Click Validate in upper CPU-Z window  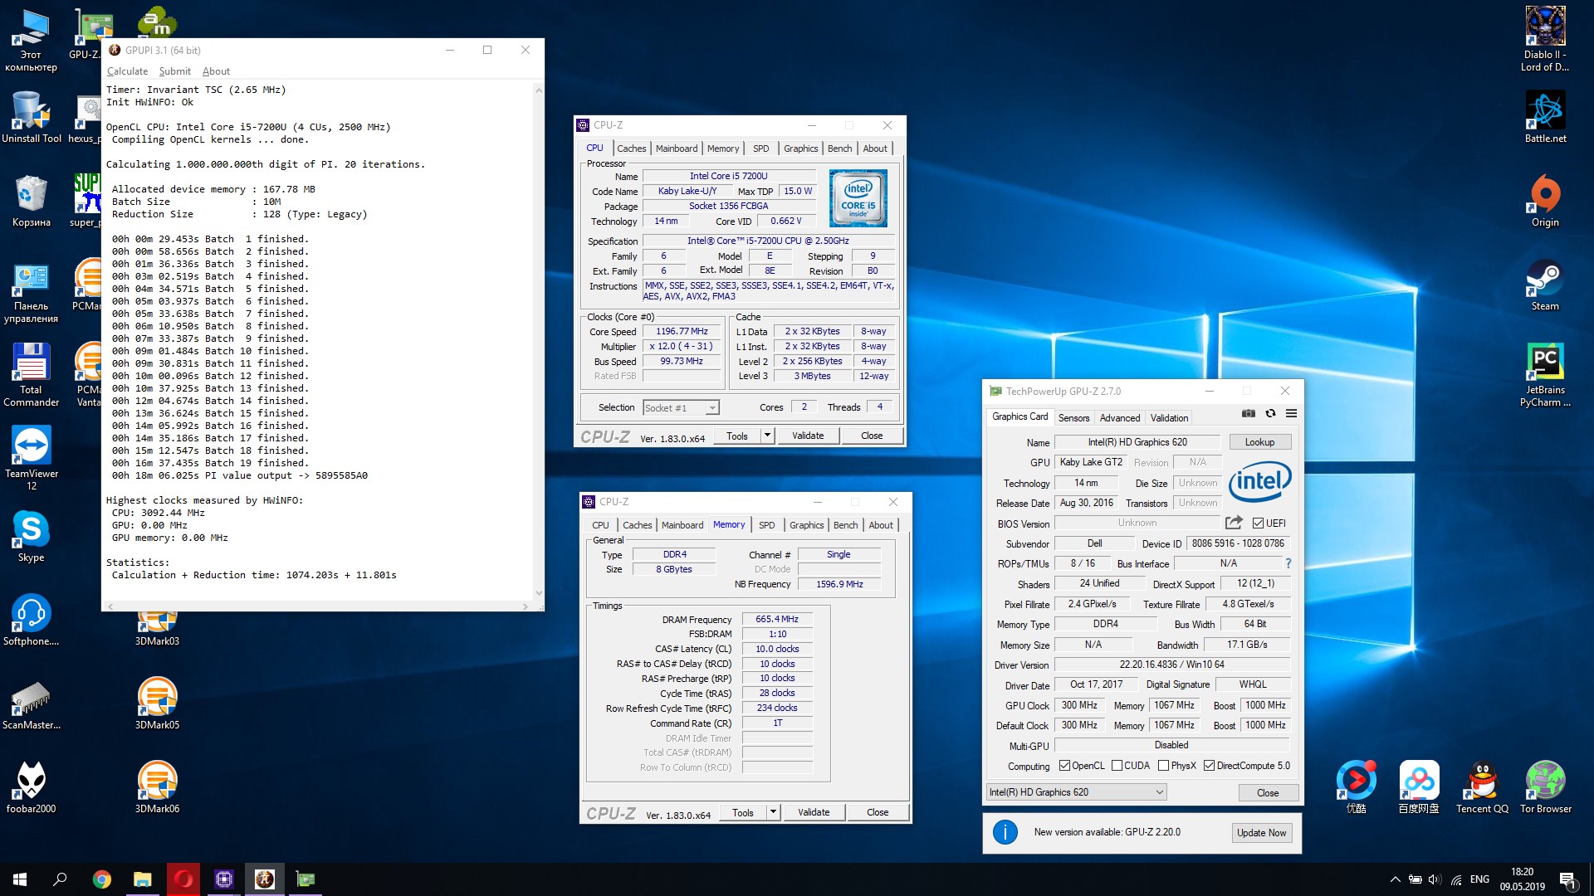click(808, 436)
